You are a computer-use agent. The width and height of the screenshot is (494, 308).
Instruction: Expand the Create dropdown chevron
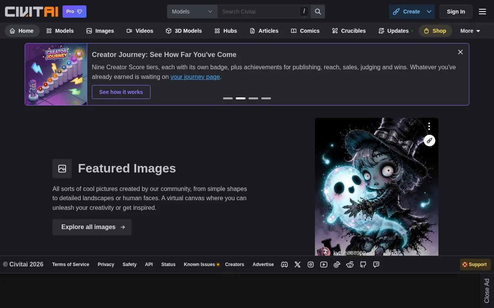(x=429, y=12)
